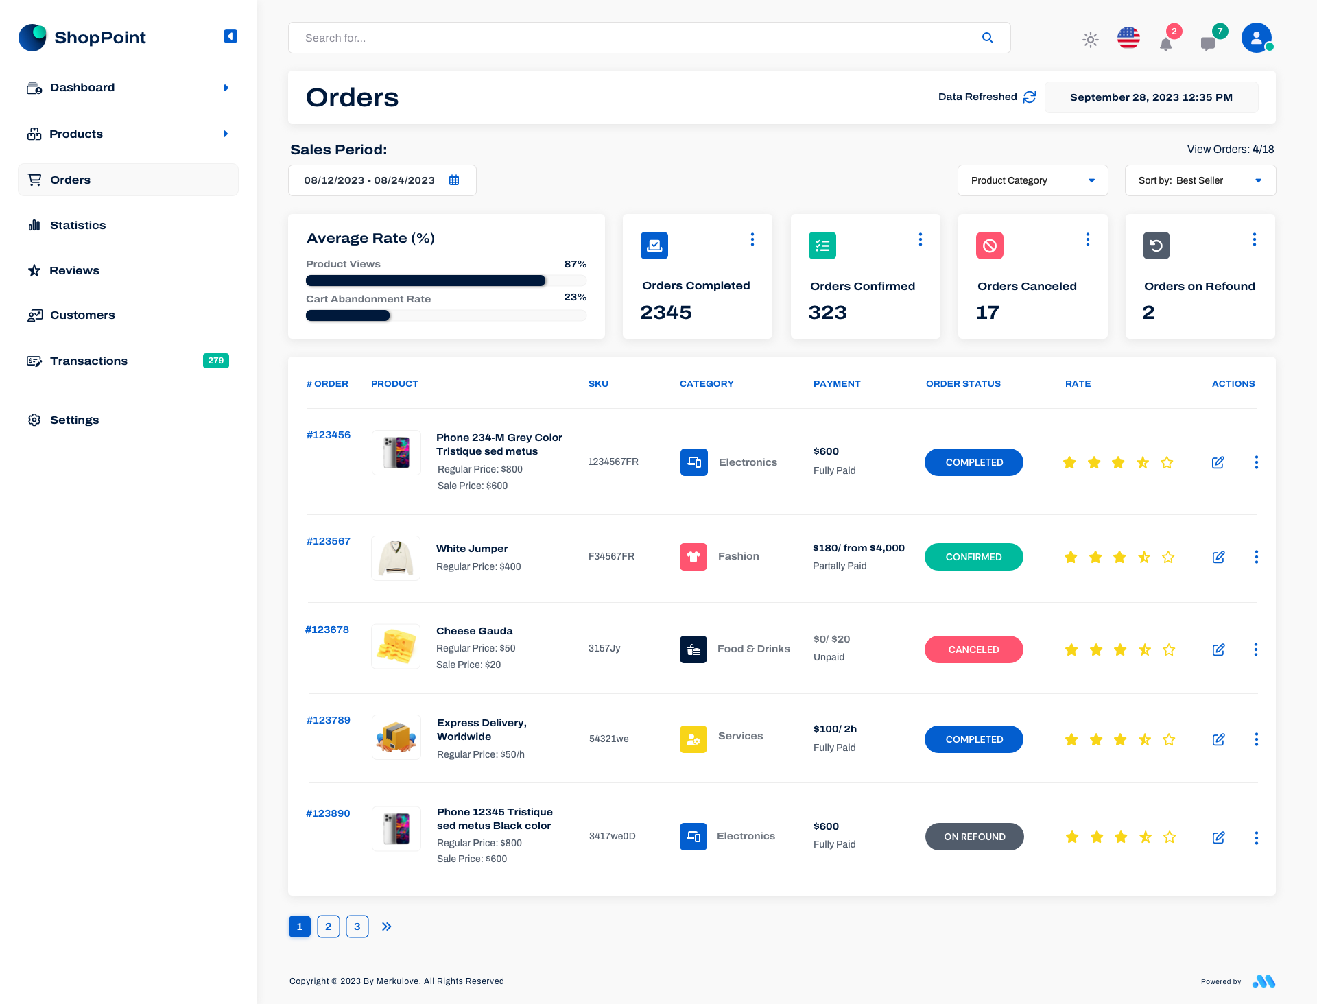Refresh data using the refresh icon
Screen dimensions: 1317x1004
click(1029, 97)
